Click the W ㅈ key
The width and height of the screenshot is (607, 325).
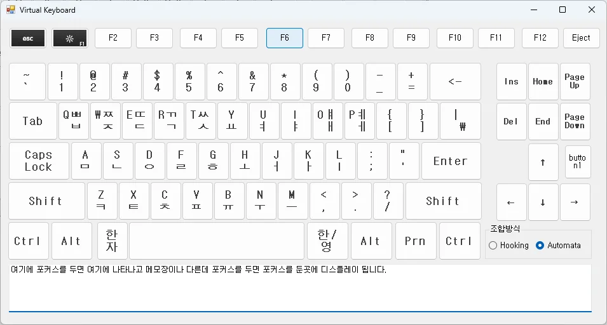tap(106, 121)
